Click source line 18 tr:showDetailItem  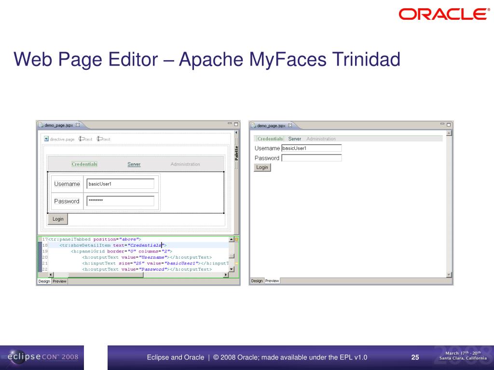click(113, 245)
